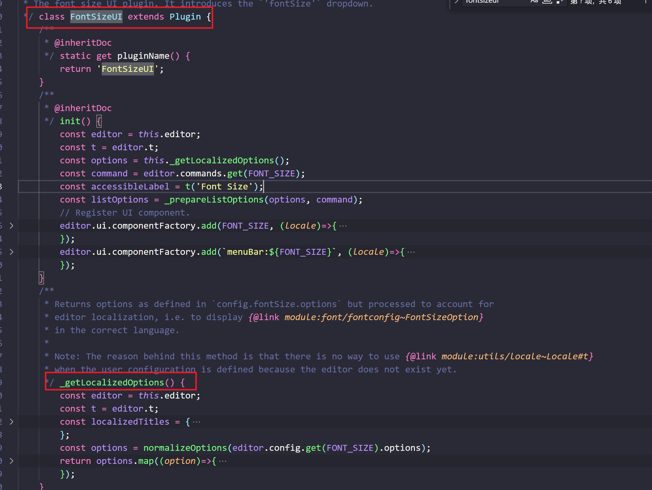Click ellipsis after localizedTitles = {
652x490 pixels.
pos(197,422)
